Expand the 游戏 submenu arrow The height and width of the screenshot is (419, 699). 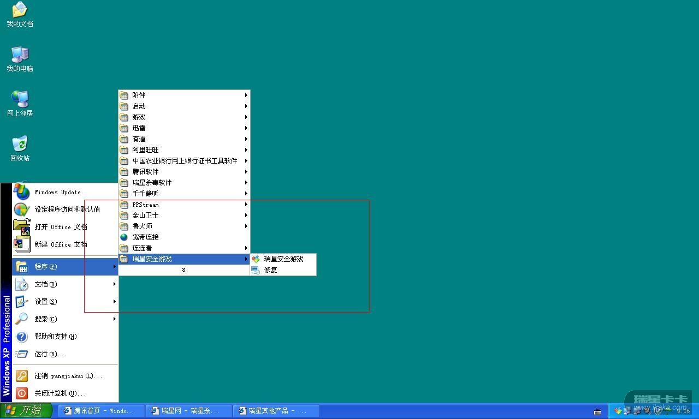(x=246, y=117)
